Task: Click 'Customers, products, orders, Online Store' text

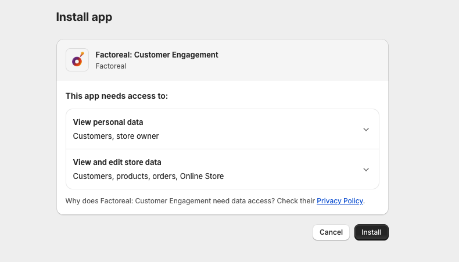Action: tap(148, 177)
